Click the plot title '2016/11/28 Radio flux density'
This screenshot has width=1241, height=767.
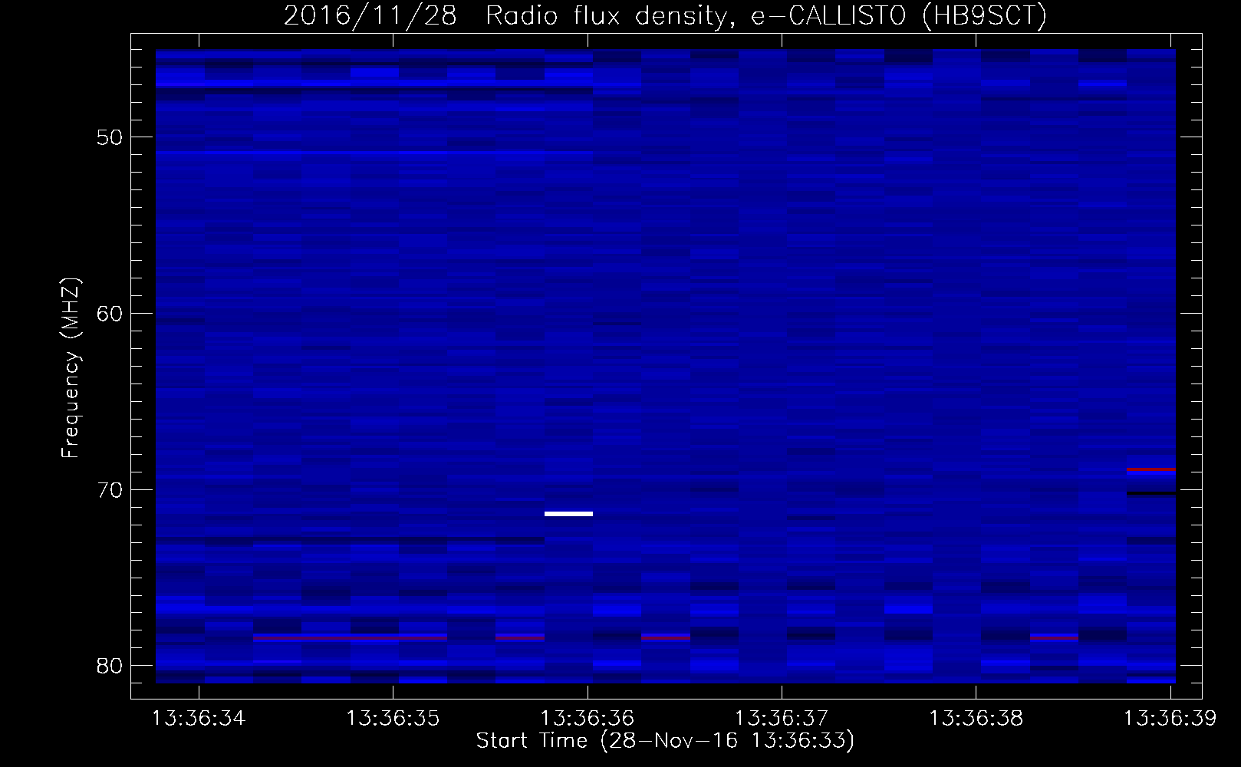[506, 15]
